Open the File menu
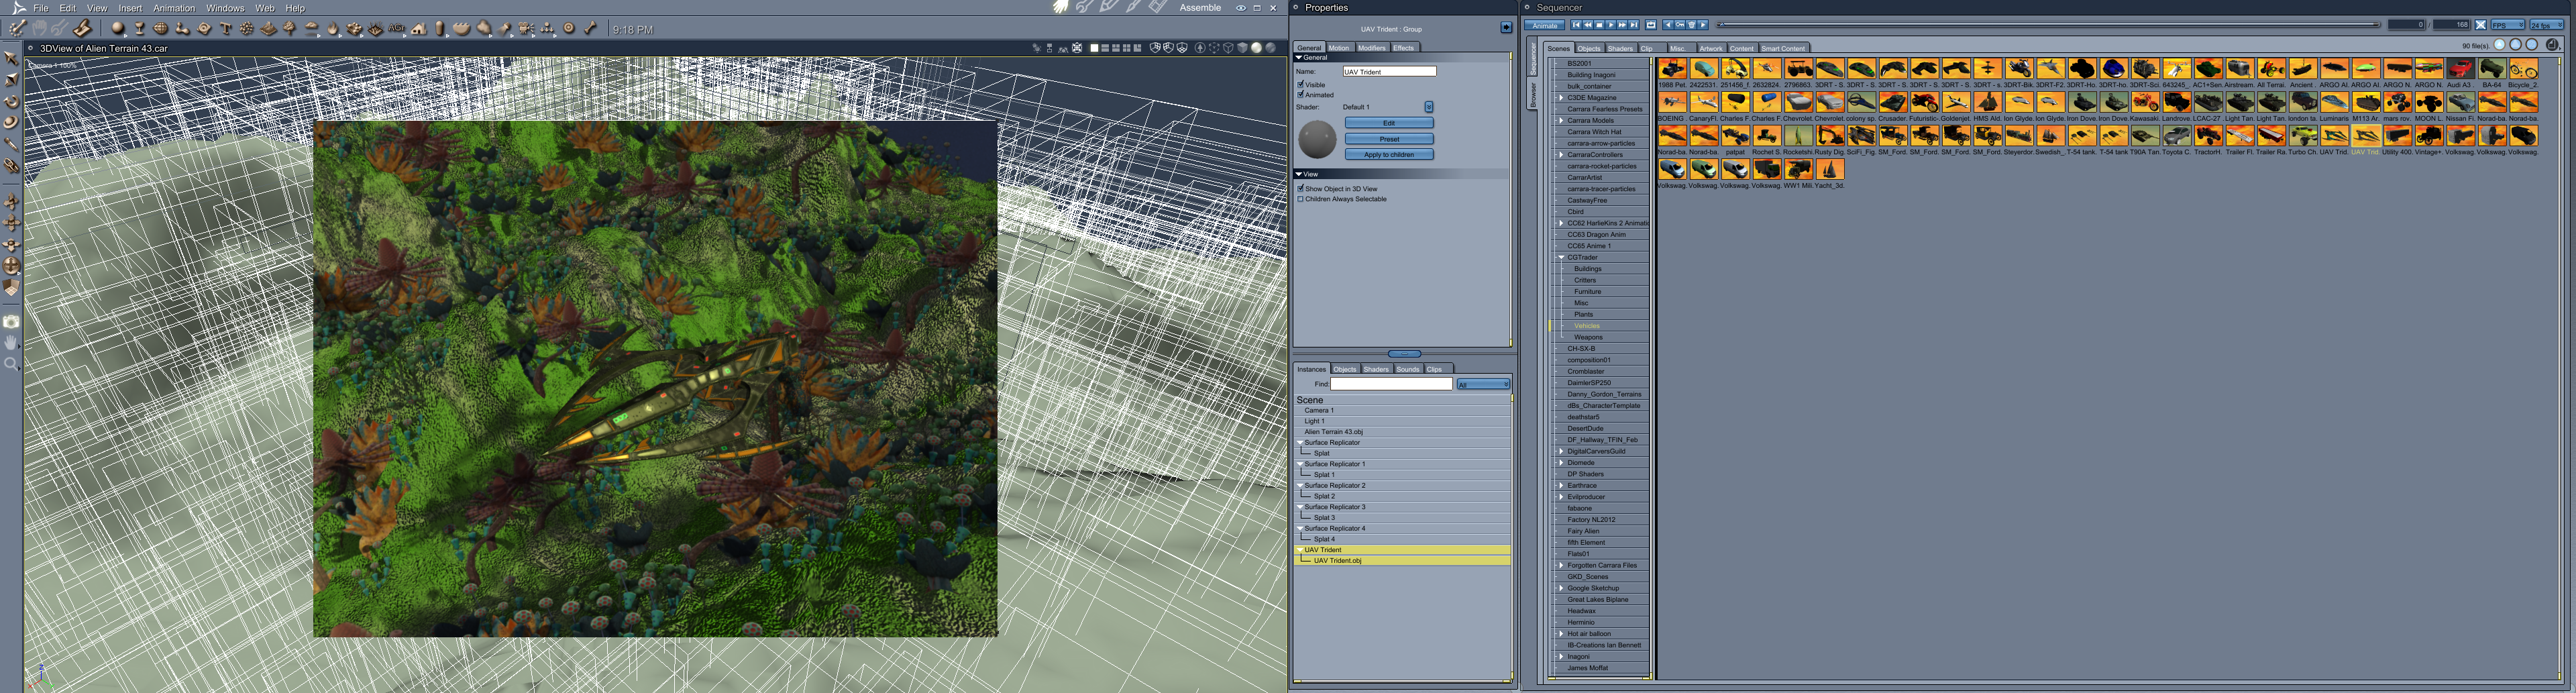 point(41,8)
